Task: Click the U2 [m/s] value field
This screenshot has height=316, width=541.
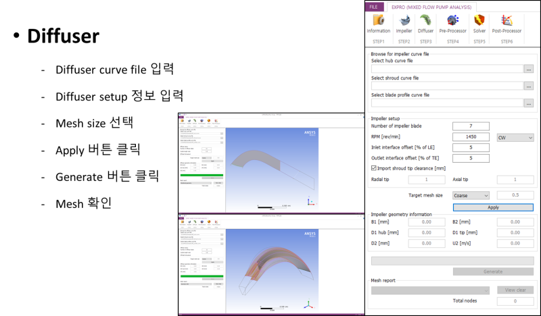Action: pyautogui.click(x=515, y=243)
